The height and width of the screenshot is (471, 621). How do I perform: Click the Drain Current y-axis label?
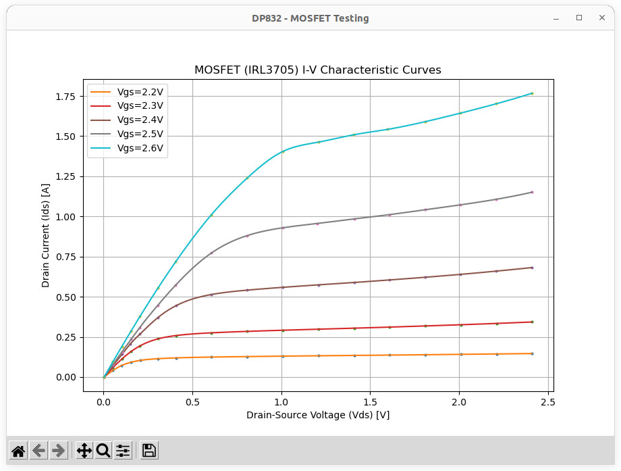tap(46, 234)
